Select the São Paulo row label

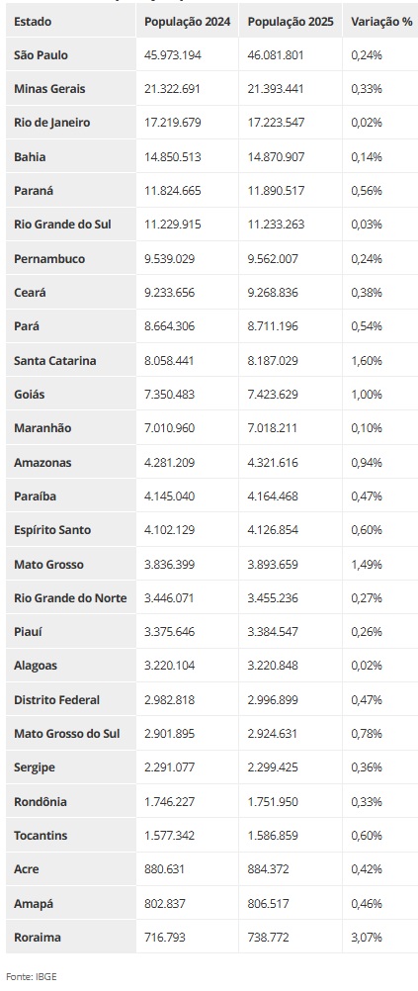tap(41, 55)
